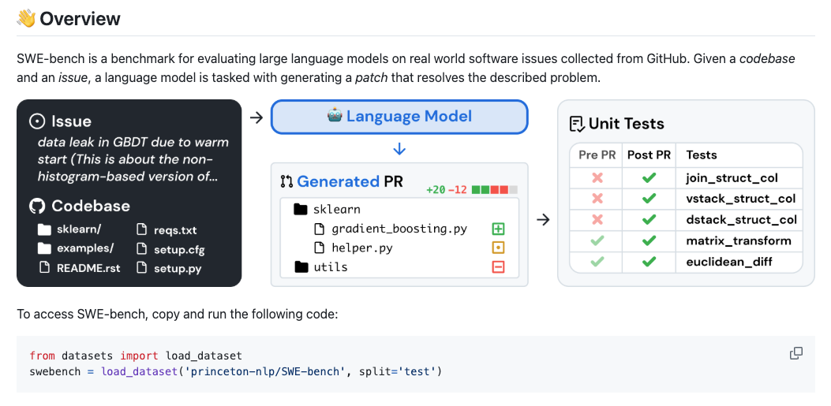Click the split='test' argument in code
831x406 pixels.
[x=398, y=371]
